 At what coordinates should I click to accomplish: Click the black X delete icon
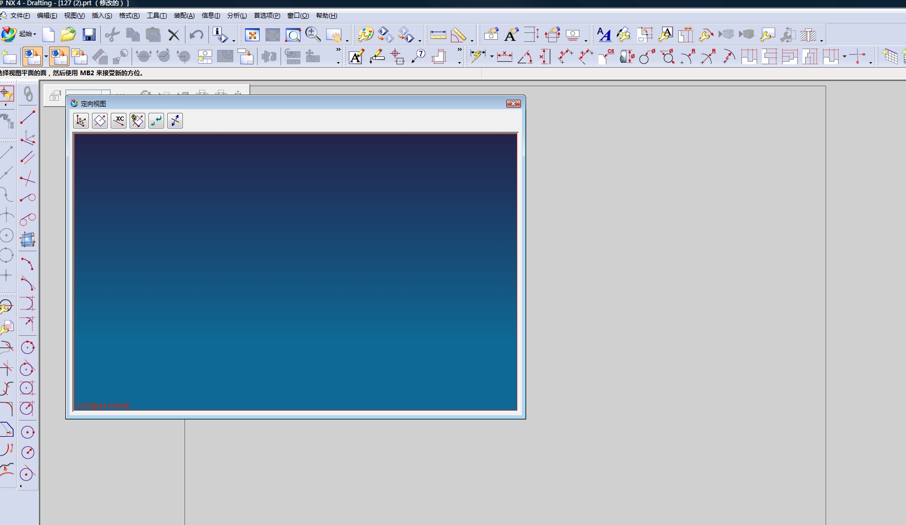coord(173,35)
